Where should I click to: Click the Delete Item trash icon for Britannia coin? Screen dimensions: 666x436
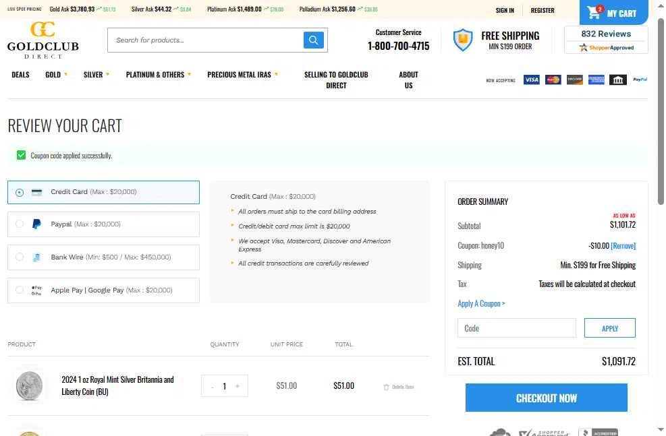[x=386, y=387]
